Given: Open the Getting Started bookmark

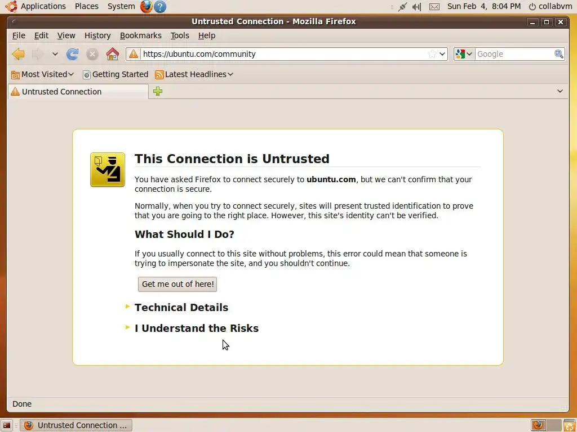Looking at the screenshot, I should click(116, 74).
